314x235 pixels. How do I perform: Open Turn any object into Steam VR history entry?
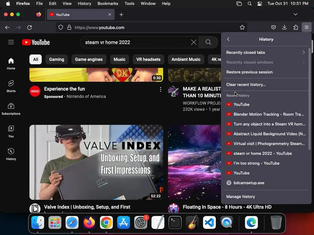pos(266,124)
